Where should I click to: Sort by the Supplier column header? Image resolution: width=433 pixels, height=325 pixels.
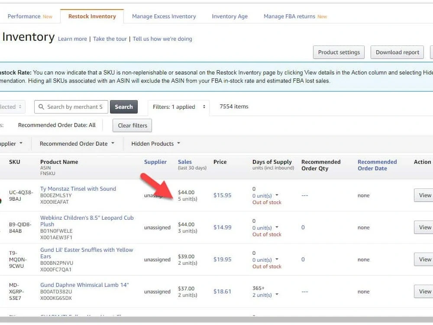click(155, 162)
